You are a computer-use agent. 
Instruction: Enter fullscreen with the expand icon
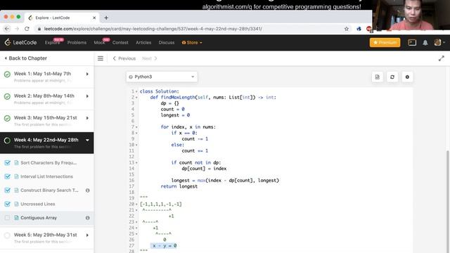[x=441, y=58]
